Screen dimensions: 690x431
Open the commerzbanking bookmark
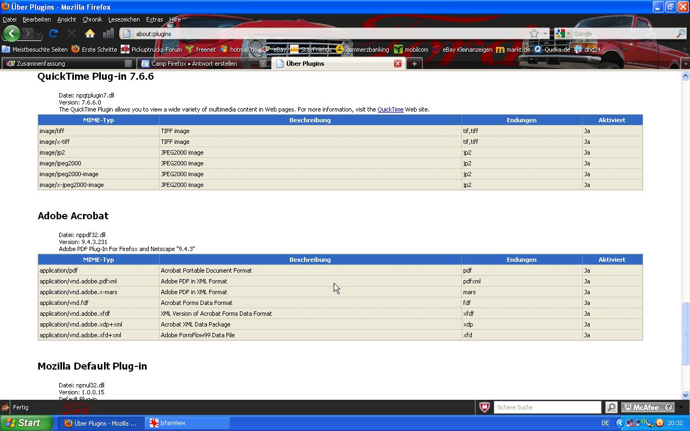(362, 49)
